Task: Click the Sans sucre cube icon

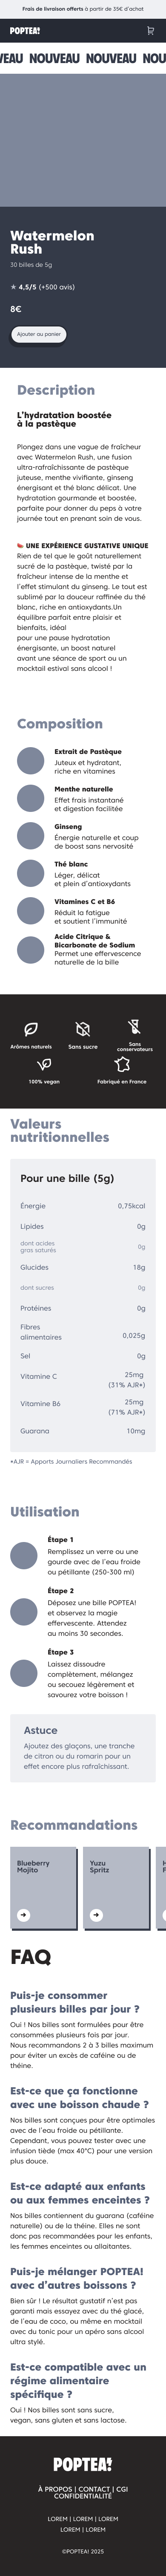Action: 83,1028
